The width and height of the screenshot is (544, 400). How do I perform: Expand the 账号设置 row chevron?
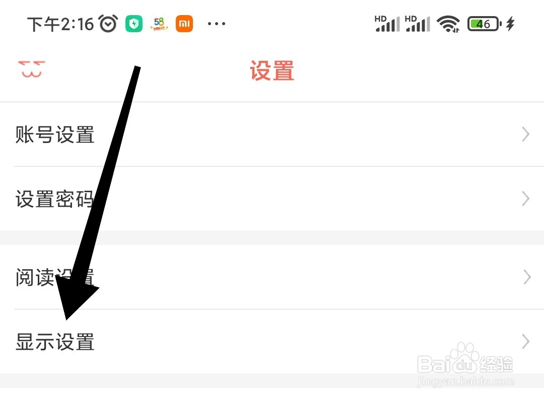tap(525, 134)
